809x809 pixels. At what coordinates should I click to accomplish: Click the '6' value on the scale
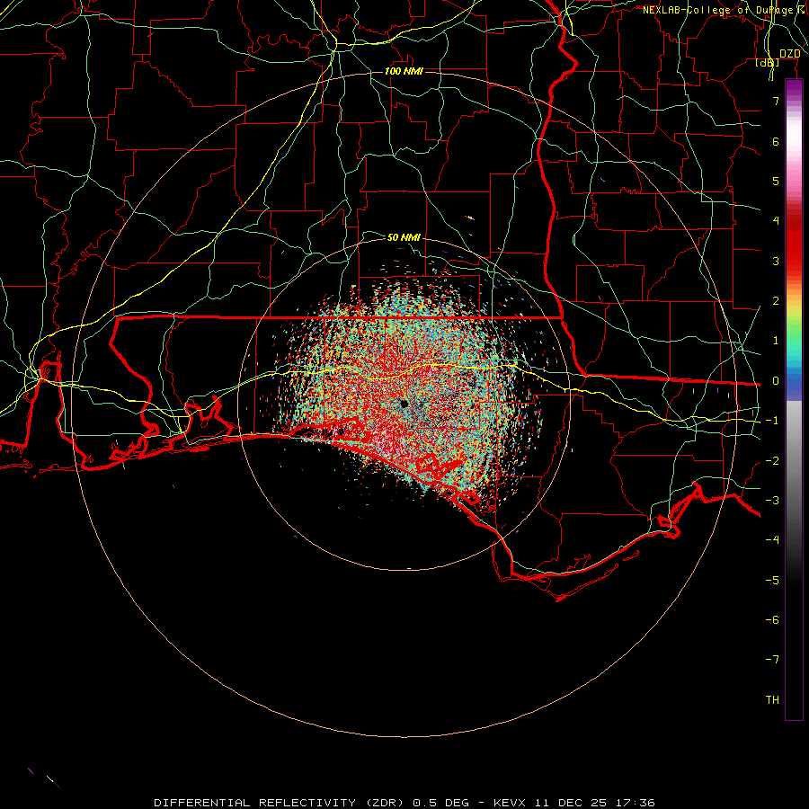coord(776,141)
